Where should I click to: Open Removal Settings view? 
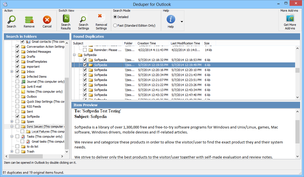[101, 18]
